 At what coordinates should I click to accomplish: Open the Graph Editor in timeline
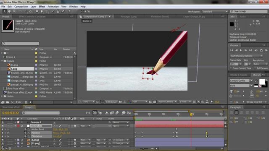pyautogui.click(x=129, y=113)
